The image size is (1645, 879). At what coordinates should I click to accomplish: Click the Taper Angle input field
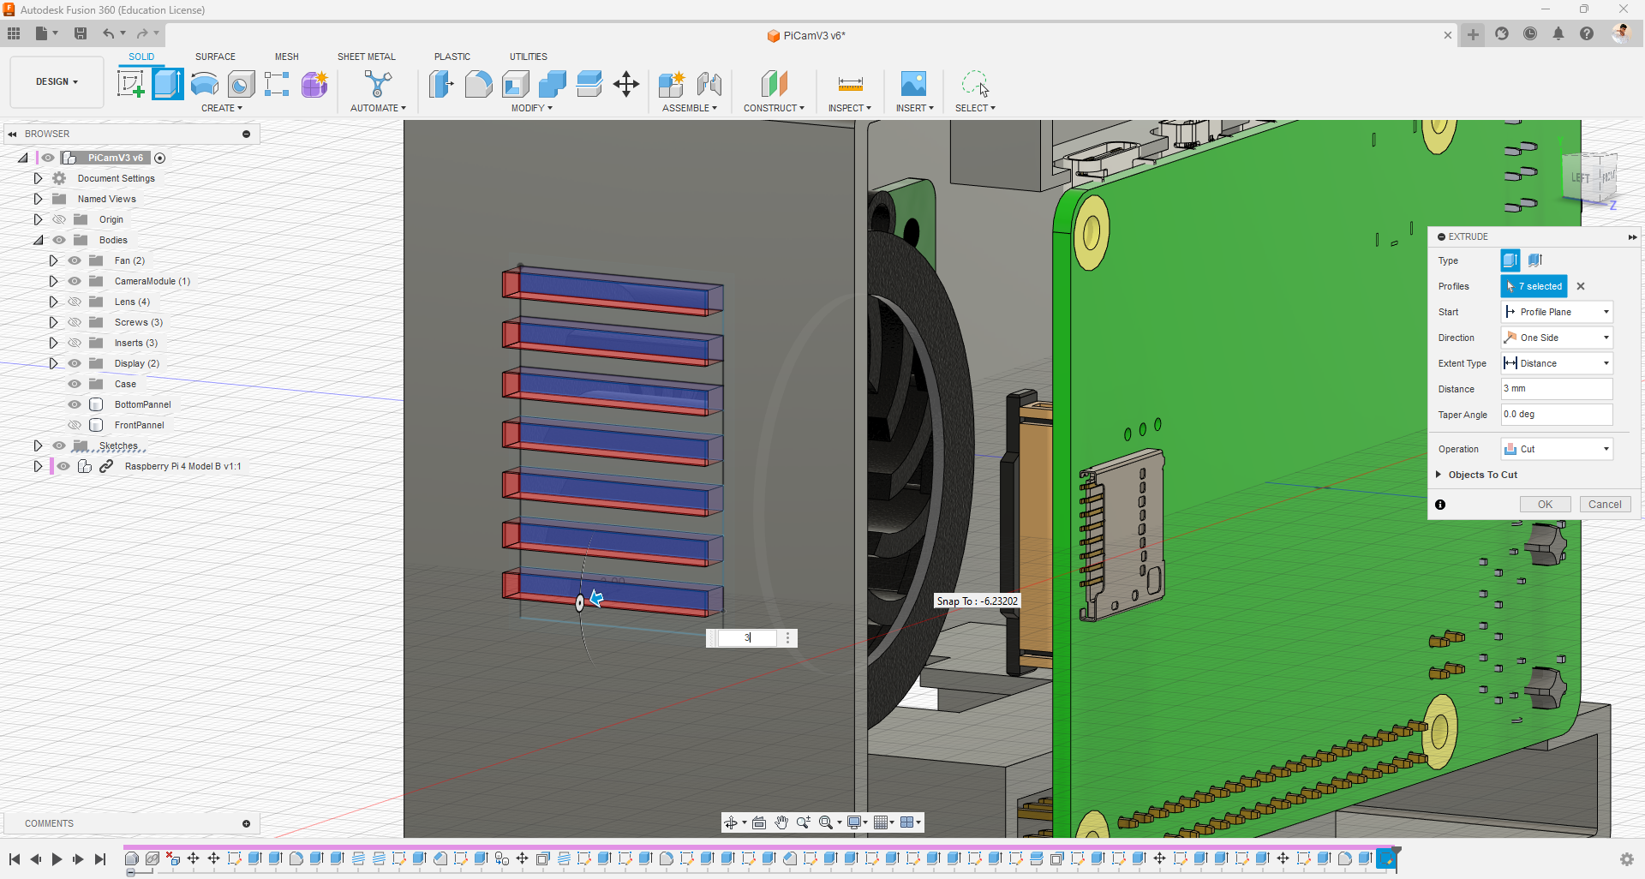pos(1556,415)
